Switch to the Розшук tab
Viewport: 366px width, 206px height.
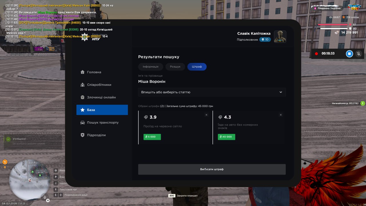175,67
